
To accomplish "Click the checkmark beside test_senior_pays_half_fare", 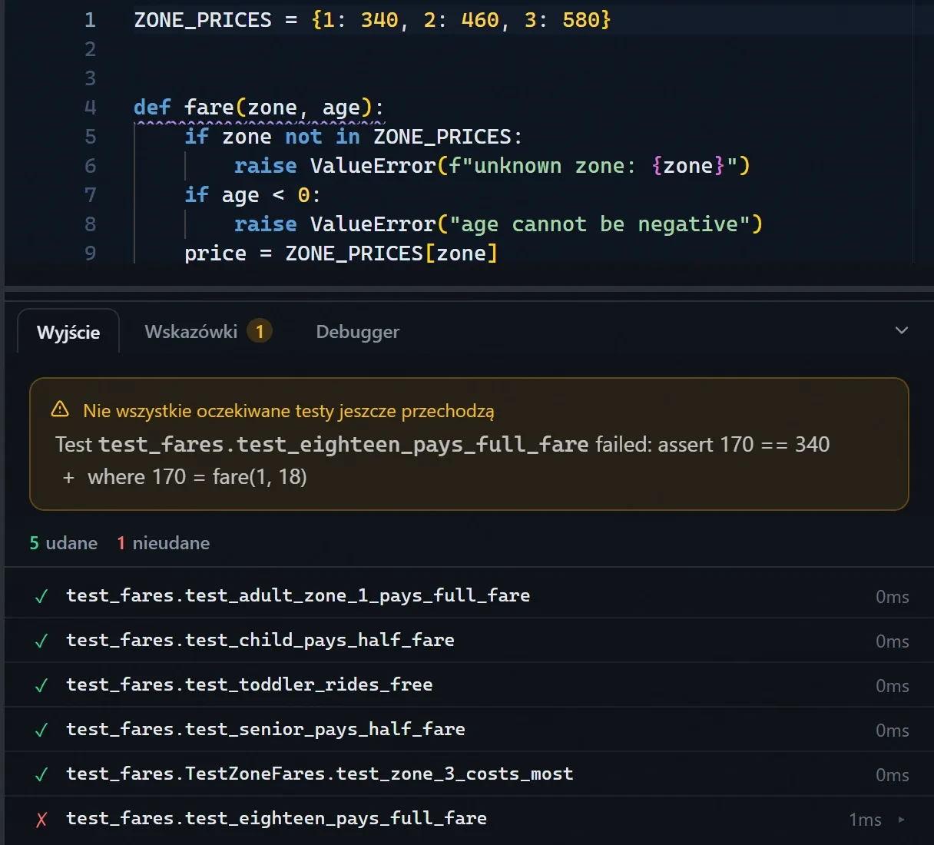I will click(x=41, y=730).
